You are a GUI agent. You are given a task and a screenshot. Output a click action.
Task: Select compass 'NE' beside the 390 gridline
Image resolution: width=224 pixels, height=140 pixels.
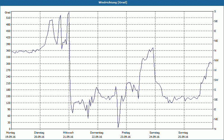[216, 41]
